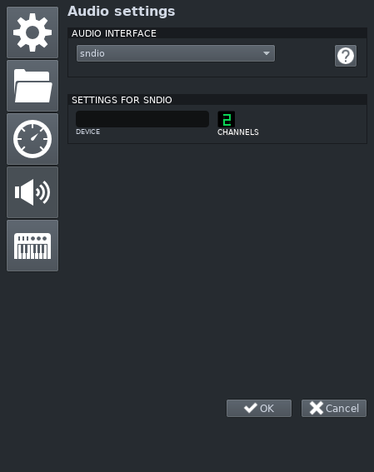Open Performance settings via the gauge icon
Screen dimensions: 374x472
point(32,139)
